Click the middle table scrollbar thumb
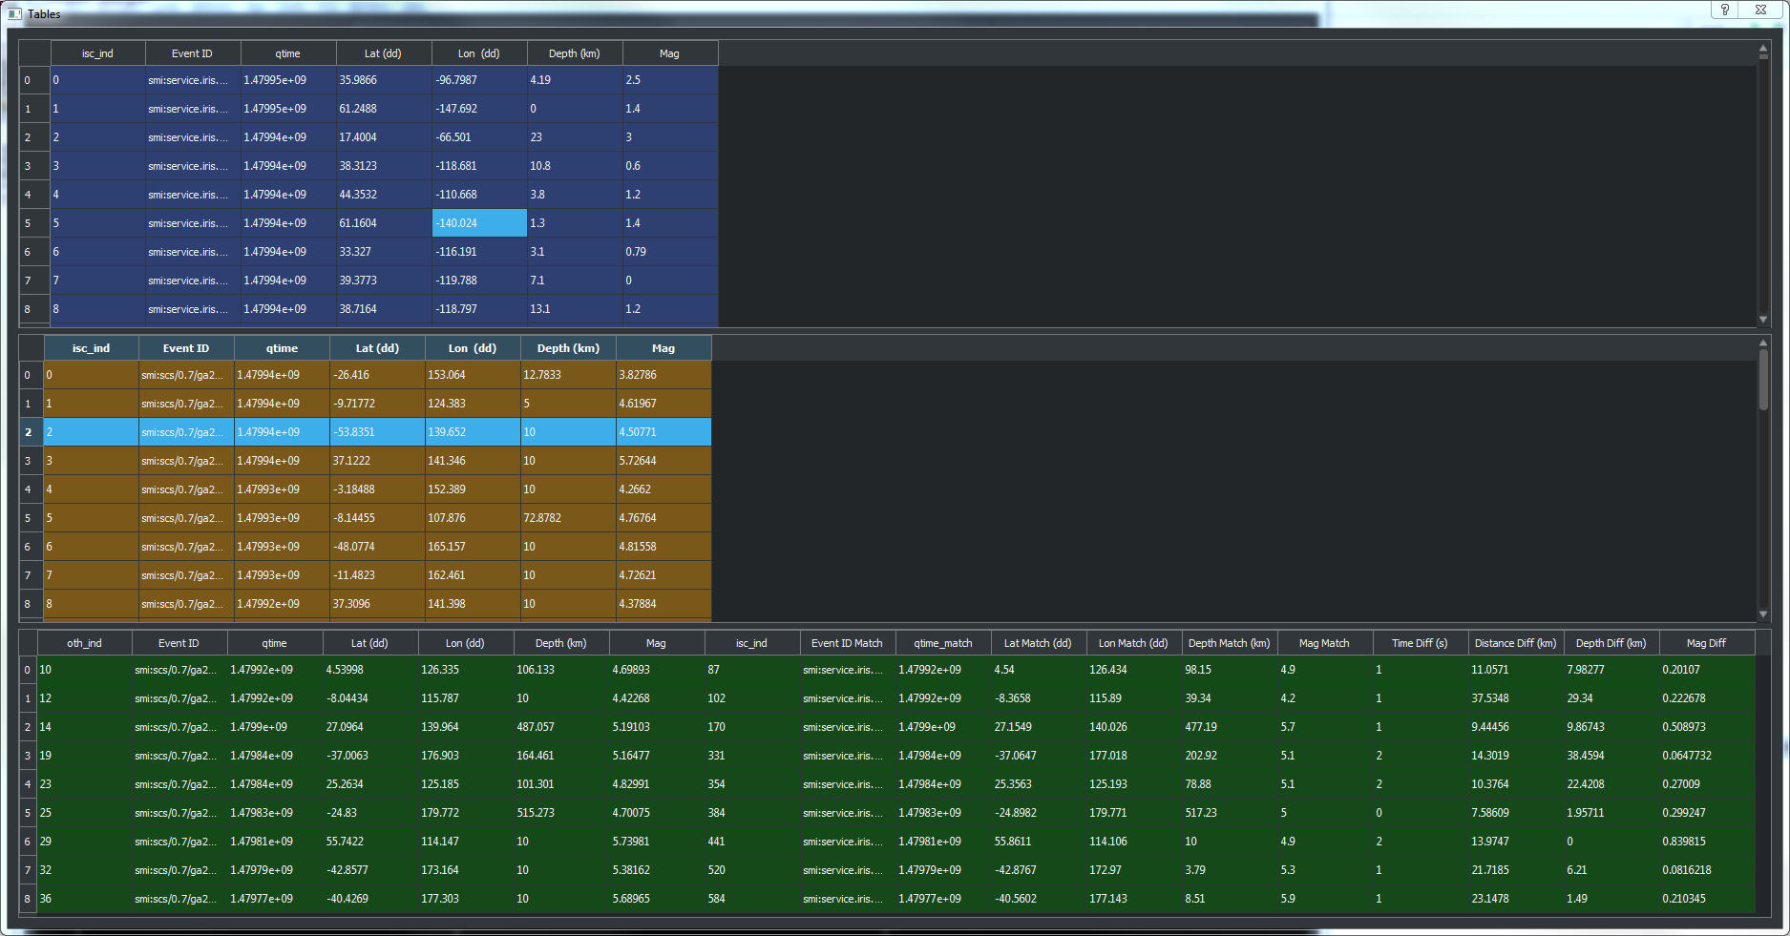 1763,380
